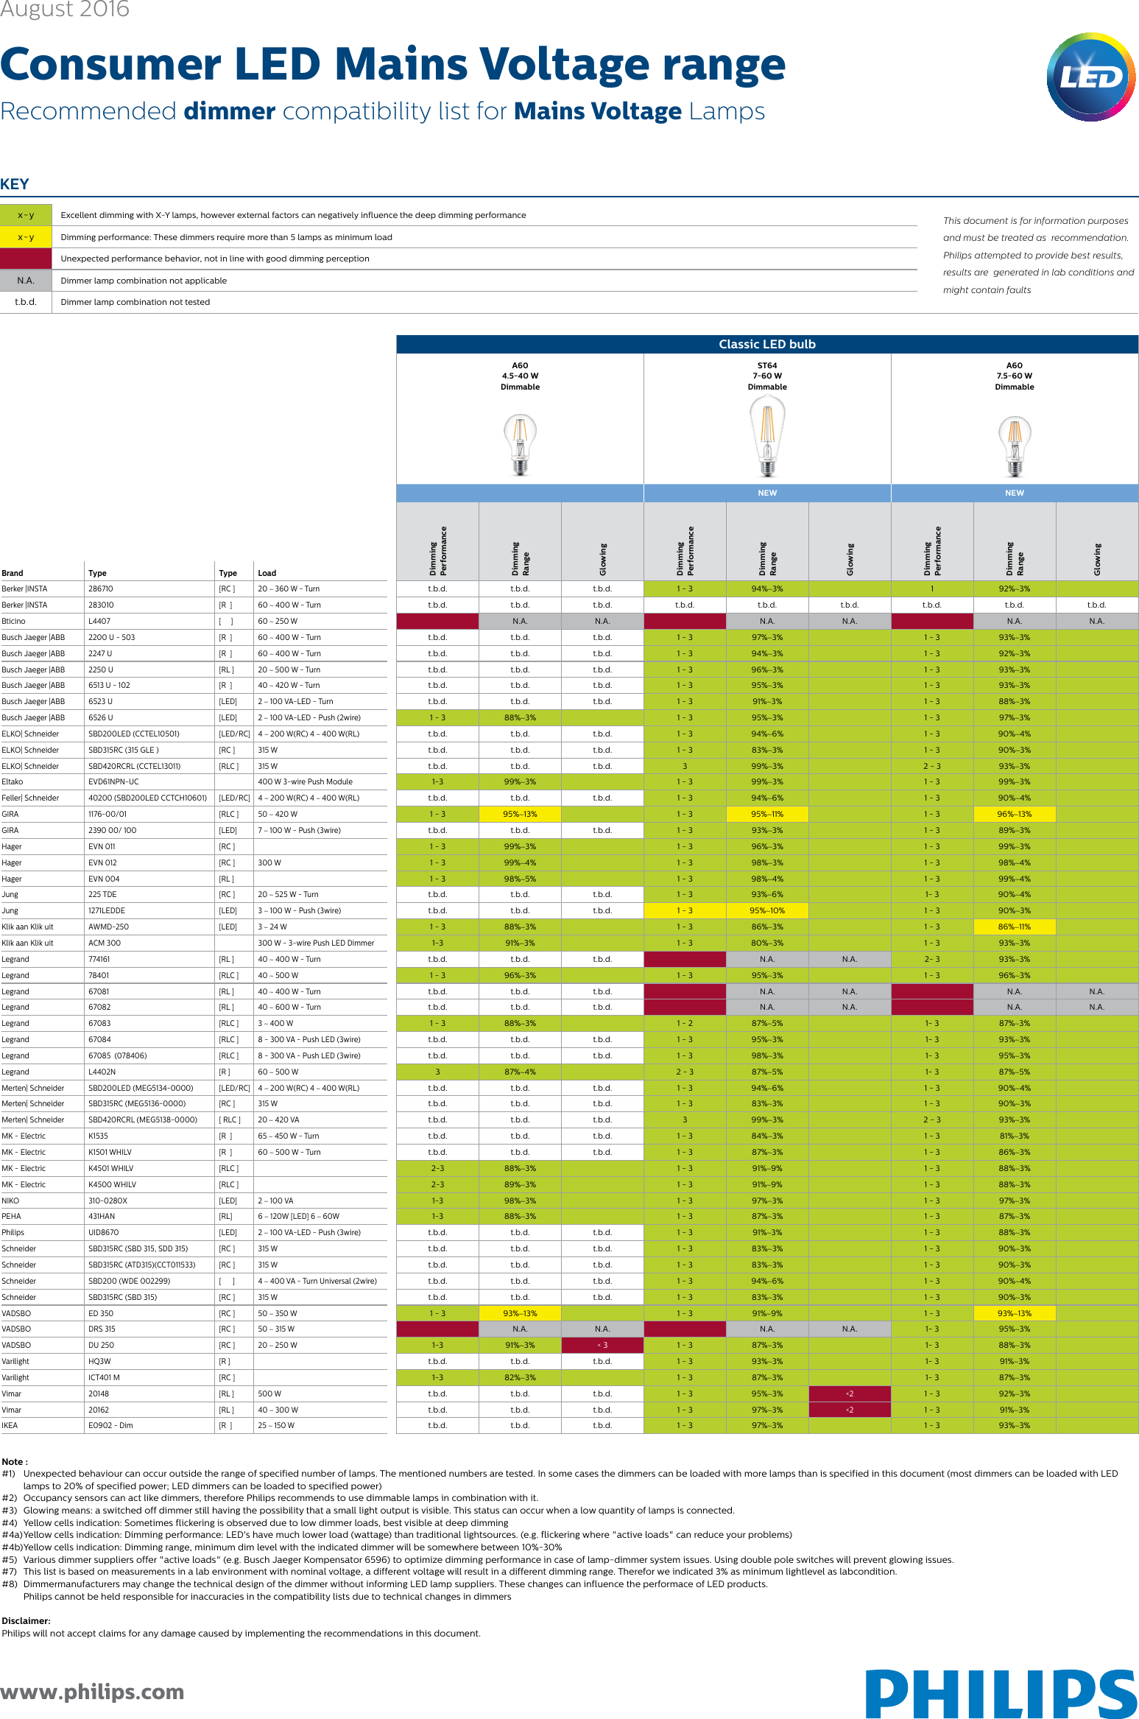Select the A60 7.5–60 W bulb image
This screenshot has width=1139, height=1719.
(1015, 446)
